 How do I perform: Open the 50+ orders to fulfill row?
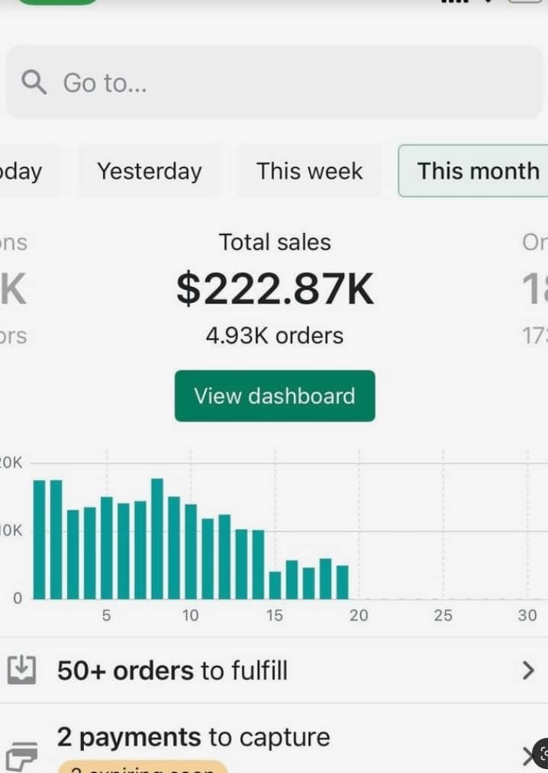(x=274, y=671)
